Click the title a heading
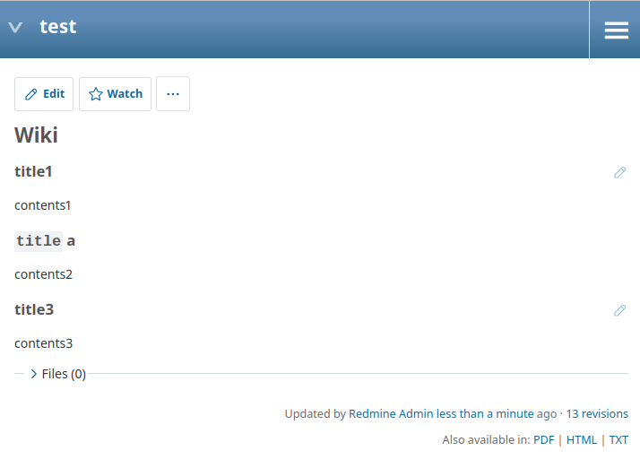This screenshot has height=468, width=640. [x=45, y=241]
